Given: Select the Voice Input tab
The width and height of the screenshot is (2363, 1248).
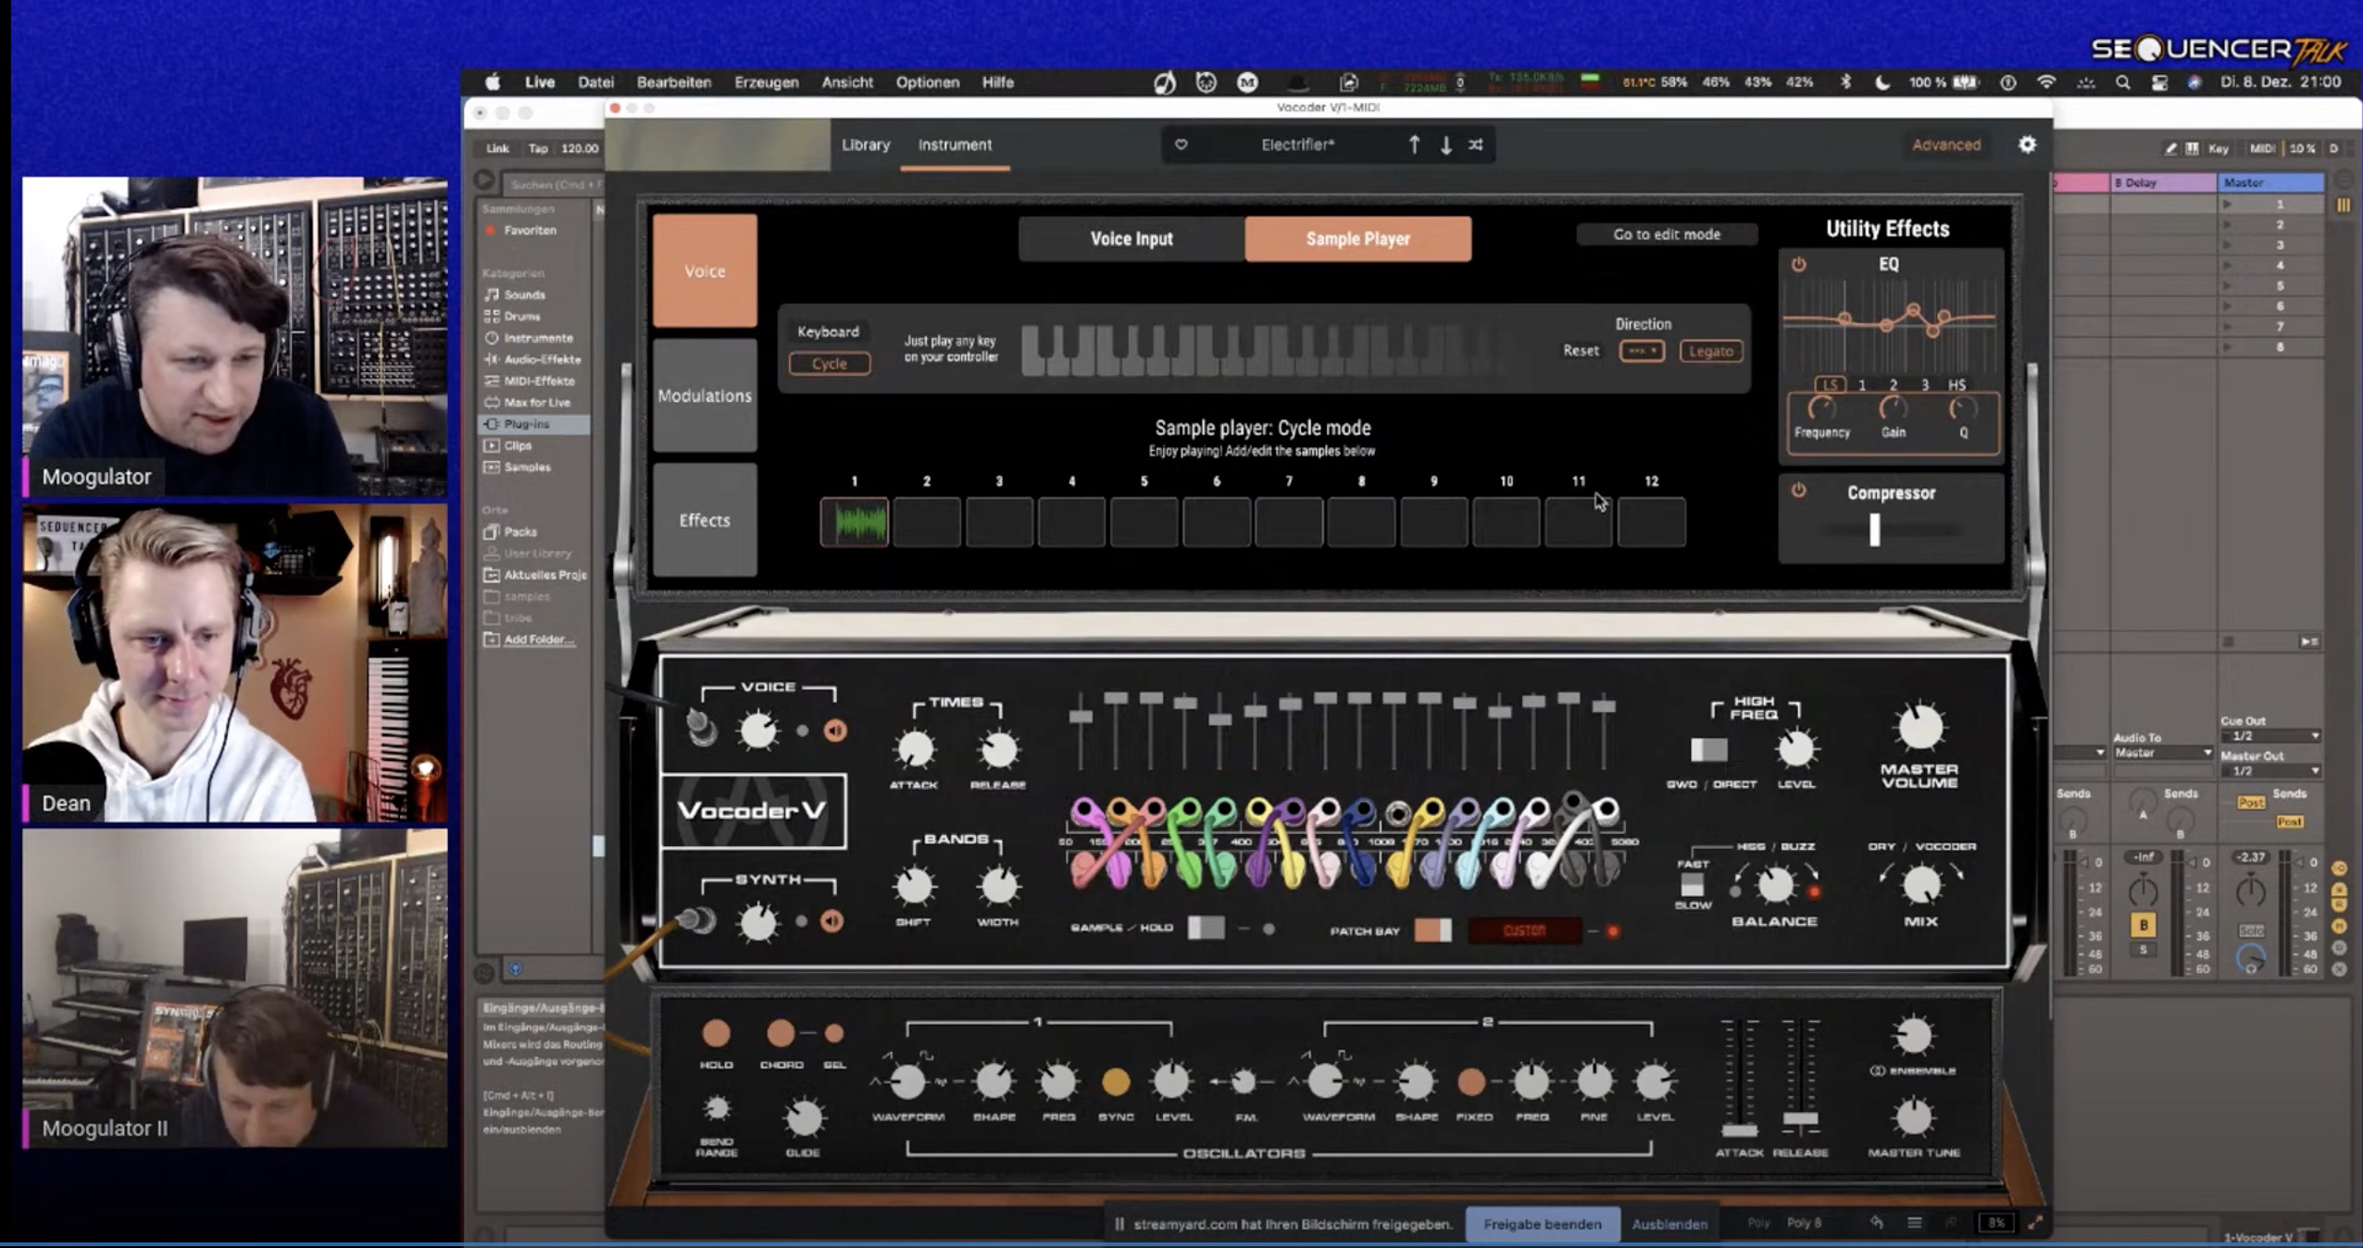Looking at the screenshot, I should pos(1131,239).
